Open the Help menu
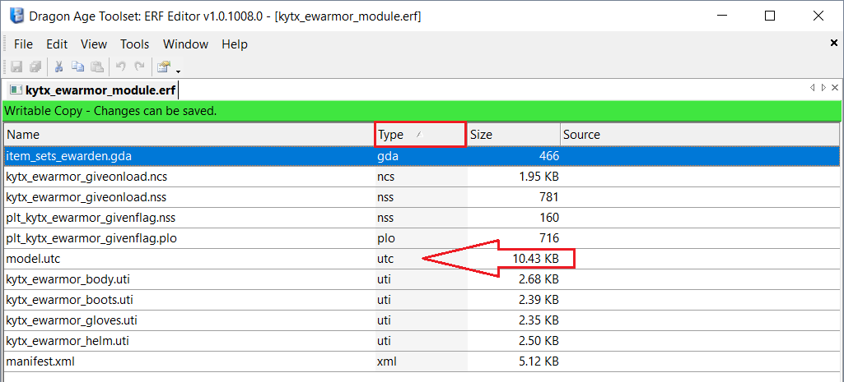The height and width of the screenshot is (382, 844). (235, 44)
